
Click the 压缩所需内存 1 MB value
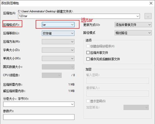point(71,84)
